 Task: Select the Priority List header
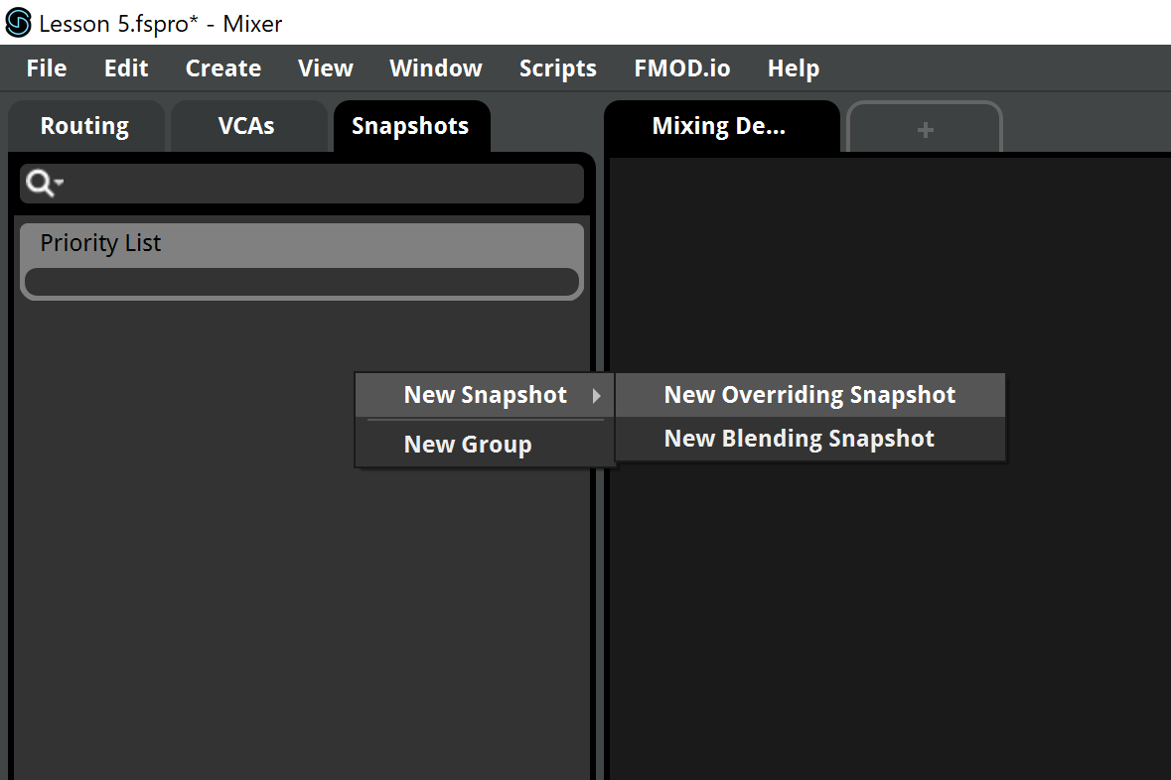(x=302, y=243)
